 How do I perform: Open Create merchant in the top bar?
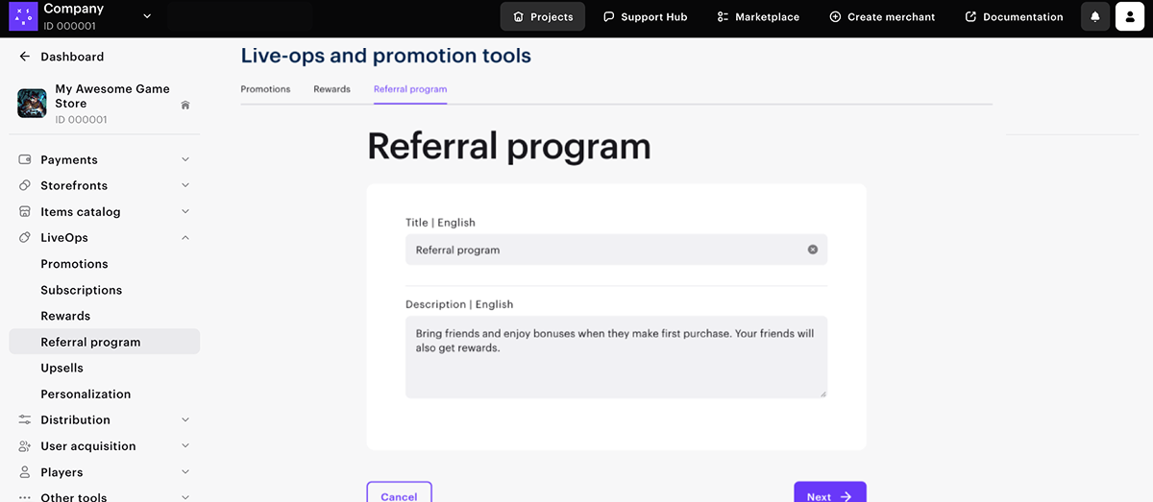coord(881,16)
